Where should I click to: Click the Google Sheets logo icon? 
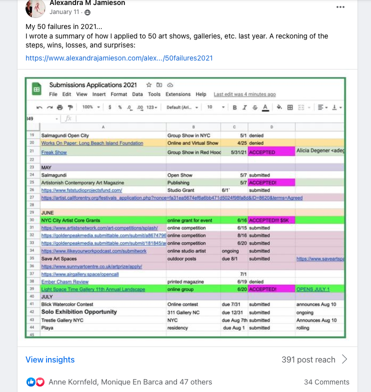click(37, 89)
